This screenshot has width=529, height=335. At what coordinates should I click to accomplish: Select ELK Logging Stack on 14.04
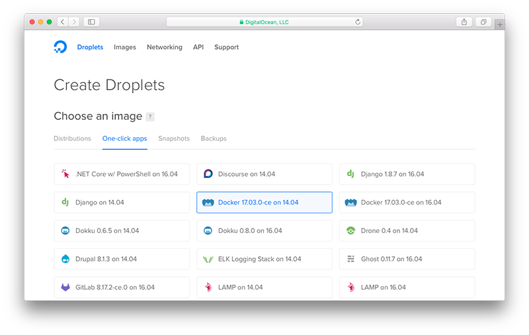pos(264,259)
